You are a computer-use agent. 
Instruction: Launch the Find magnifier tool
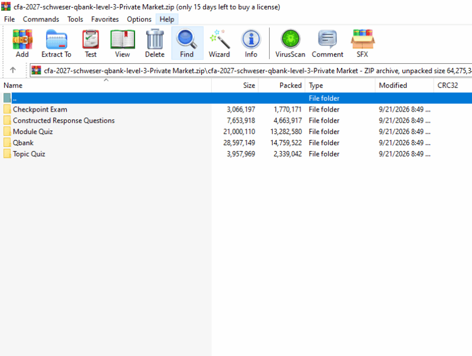click(x=187, y=43)
